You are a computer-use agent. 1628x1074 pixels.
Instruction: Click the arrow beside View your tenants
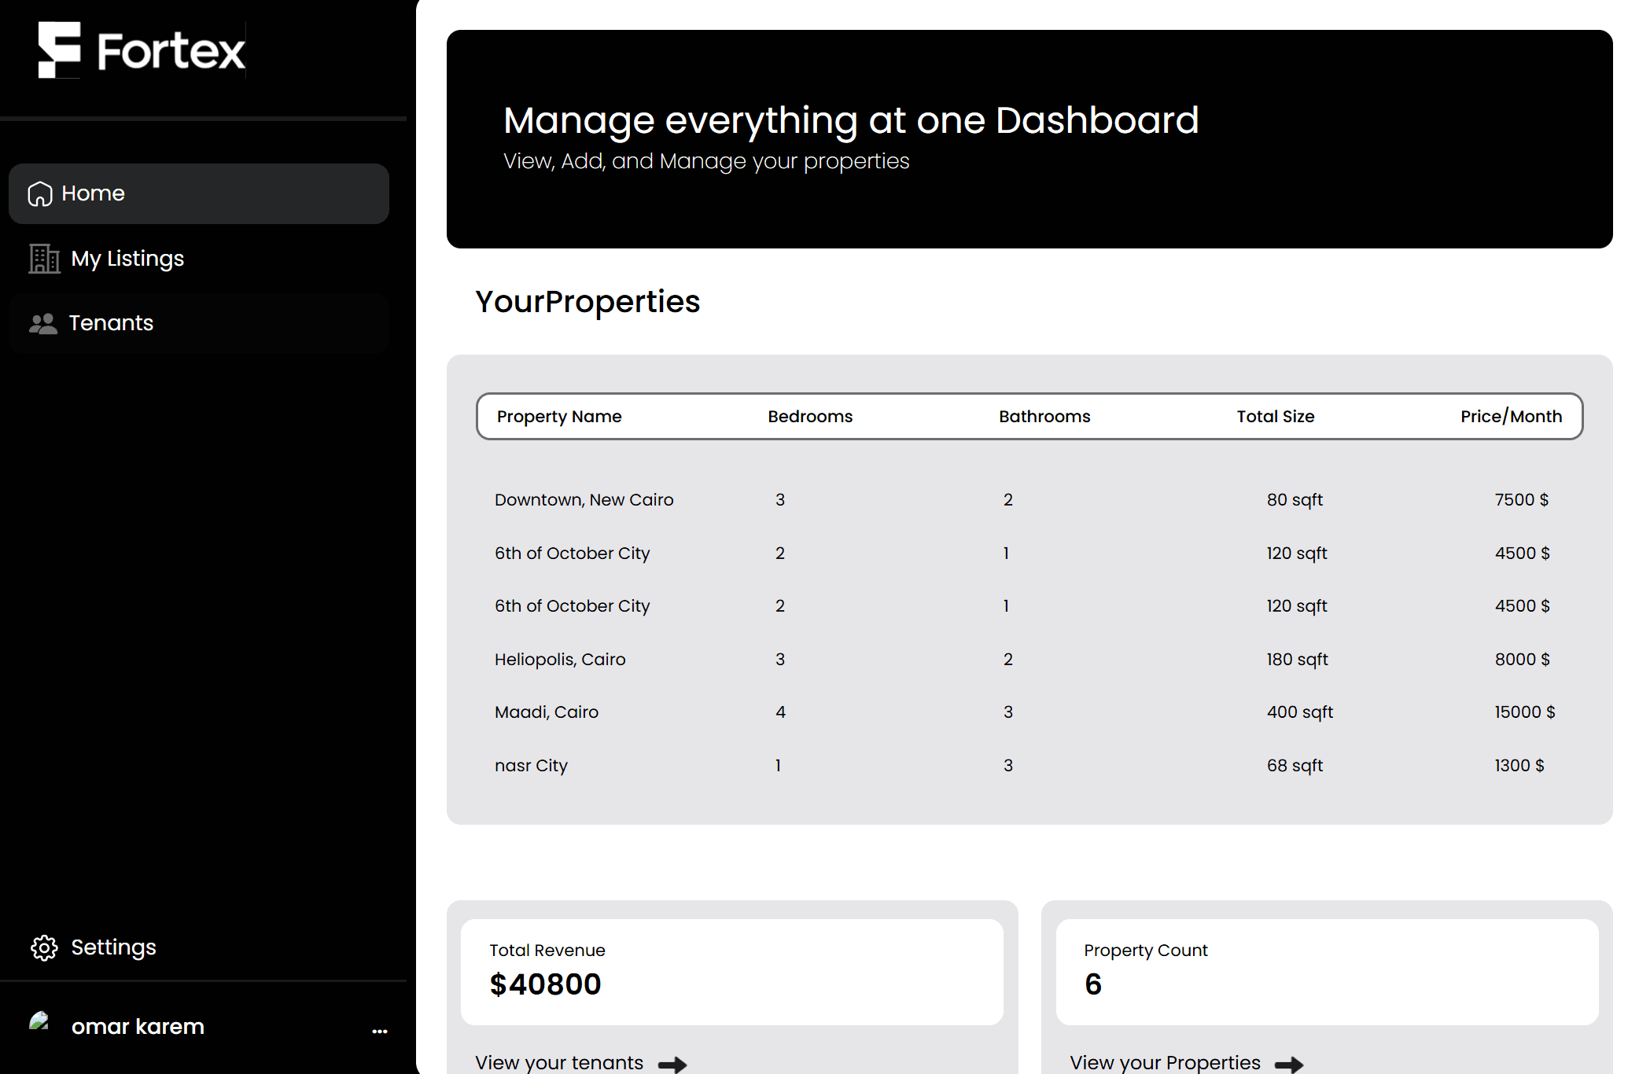point(672,1065)
